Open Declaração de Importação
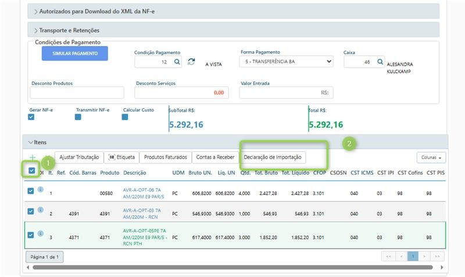 point(273,157)
